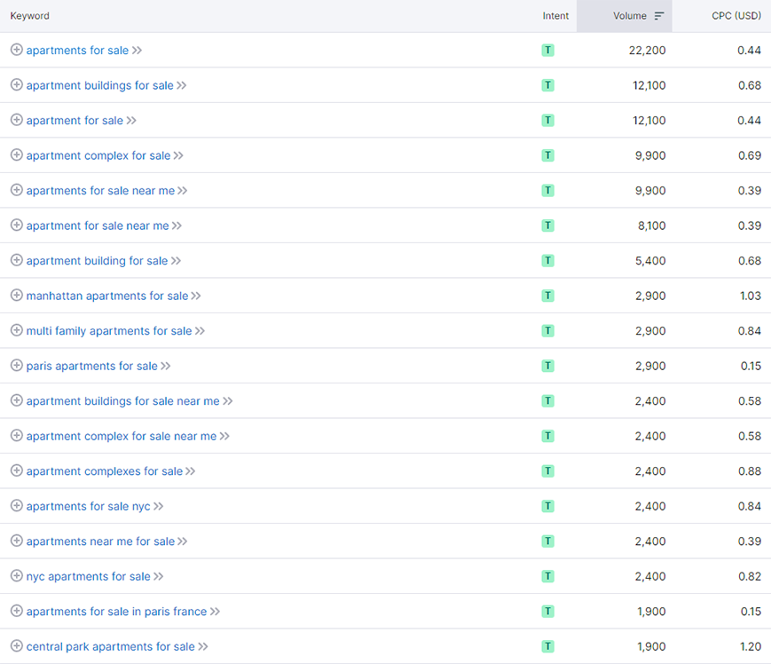Open 'apartment building for sale' keyword link
Image resolution: width=771 pixels, height=664 pixels.
click(x=97, y=261)
